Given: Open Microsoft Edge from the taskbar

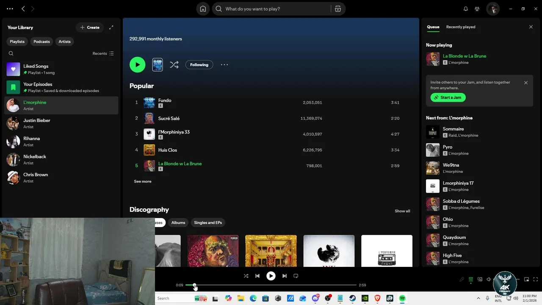Looking at the screenshot, I should [x=253, y=298].
